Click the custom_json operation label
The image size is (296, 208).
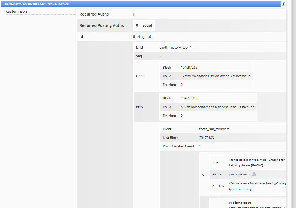click(x=16, y=11)
